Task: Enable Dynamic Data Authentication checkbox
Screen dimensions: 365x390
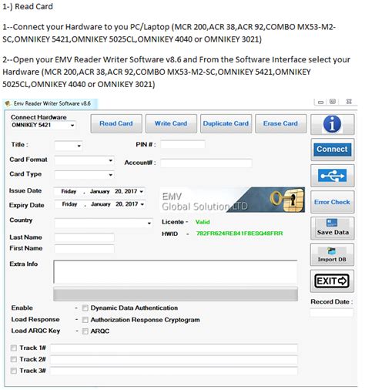Action: 85,308
